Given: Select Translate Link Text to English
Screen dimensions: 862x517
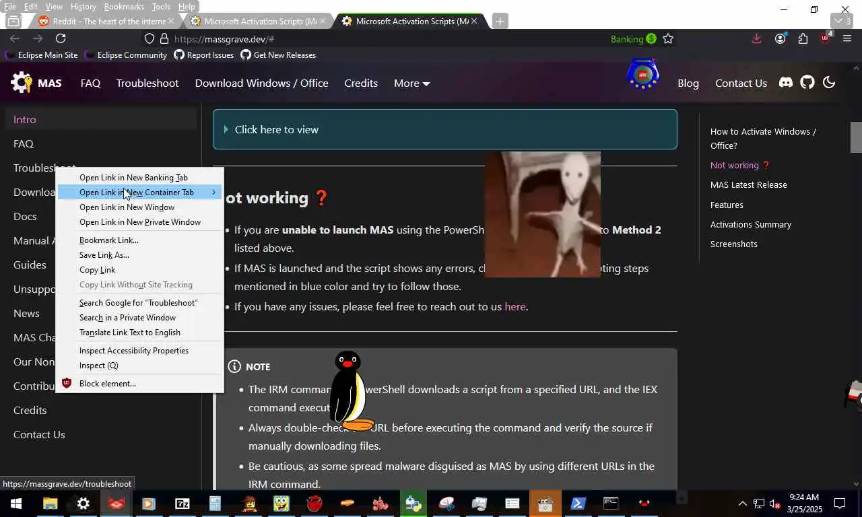Looking at the screenshot, I should click(140, 333).
